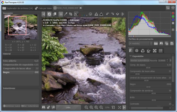The image size is (177, 112).
Task: Click the Niveles automáticos button
Action: 140,61
